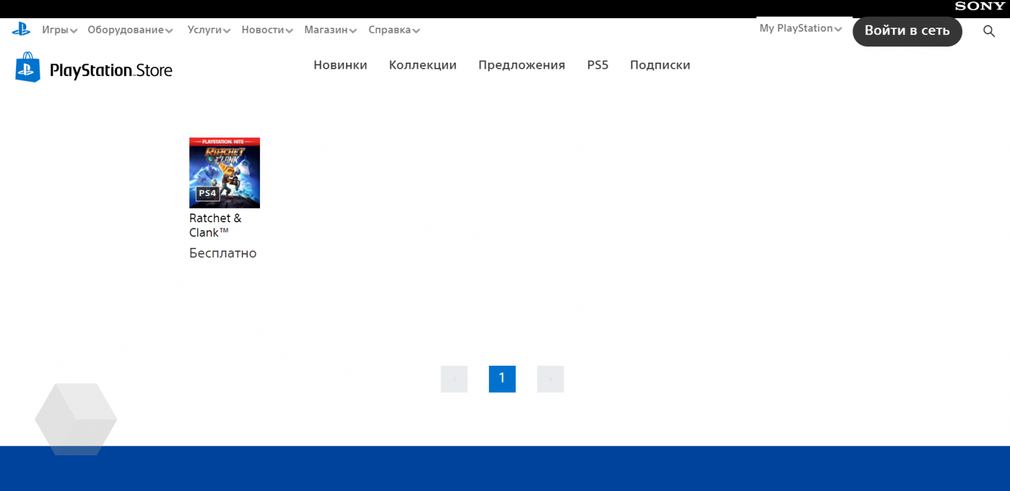This screenshot has height=491, width=1010.
Task: Click the PlayStation Store bag logo
Action: pos(28,67)
